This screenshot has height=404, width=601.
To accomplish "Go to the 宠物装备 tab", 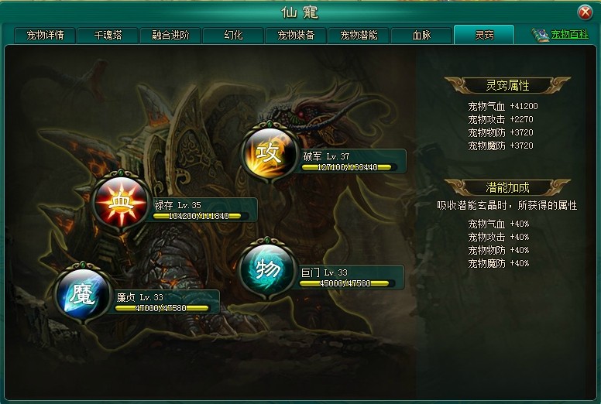I will pyautogui.click(x=296, y=36).
